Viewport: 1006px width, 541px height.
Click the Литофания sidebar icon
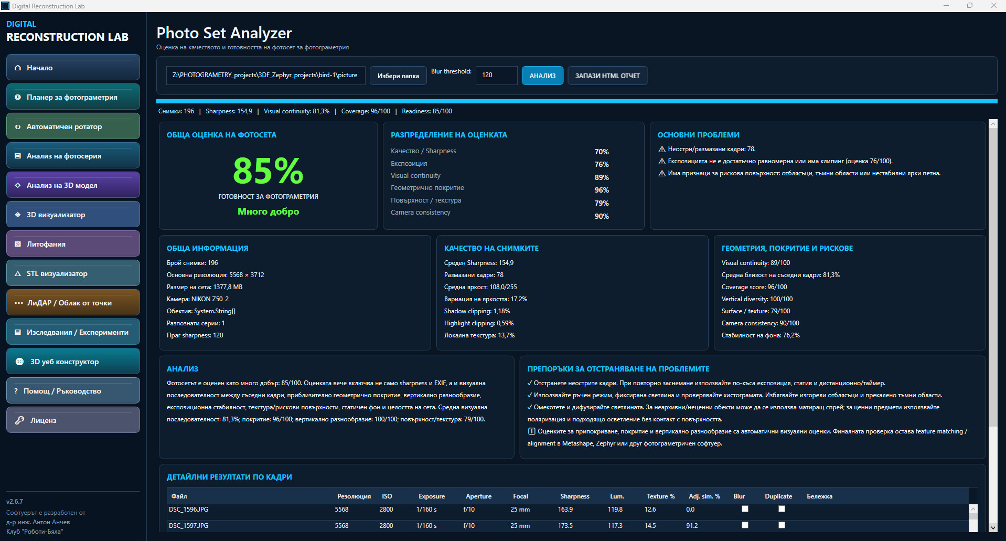18,244
